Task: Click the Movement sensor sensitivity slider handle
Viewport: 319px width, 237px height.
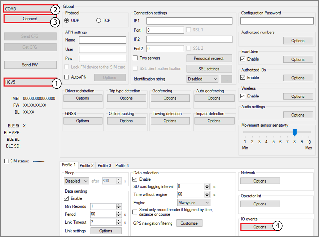Action: [294, 132]
